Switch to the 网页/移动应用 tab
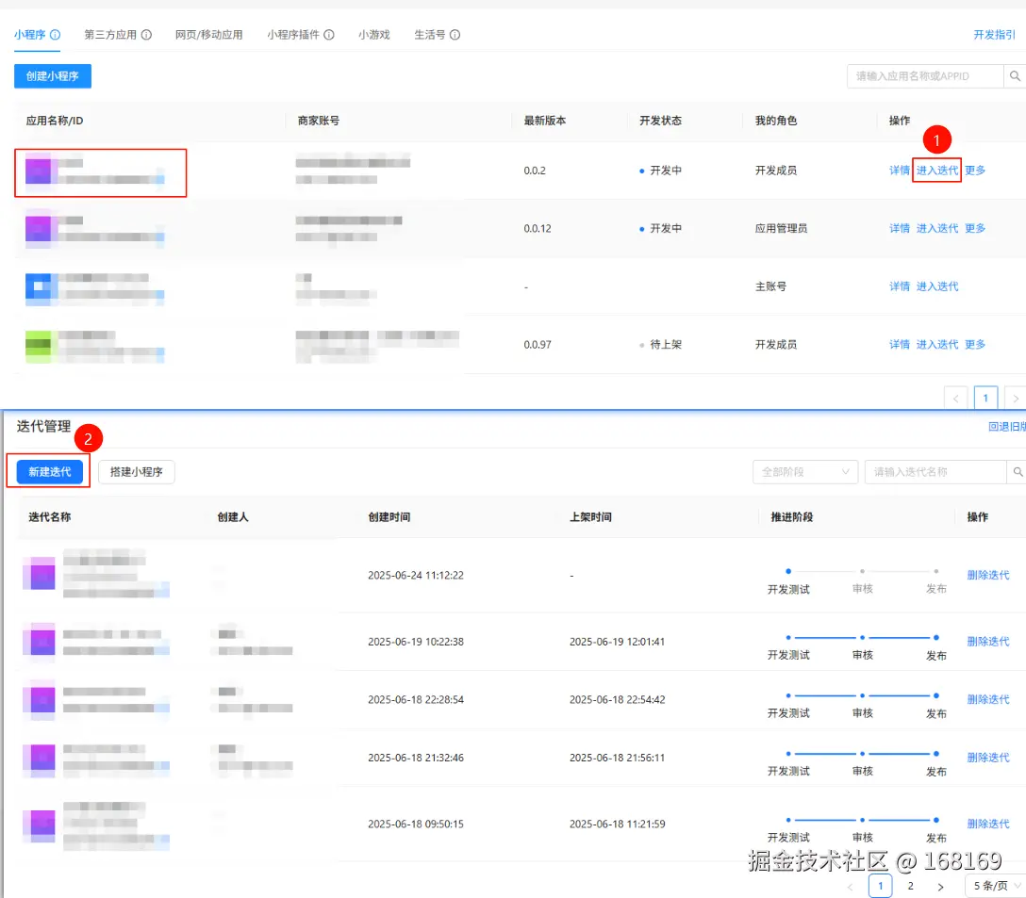This screenshot has height=898, width=1026. [208, 35]
